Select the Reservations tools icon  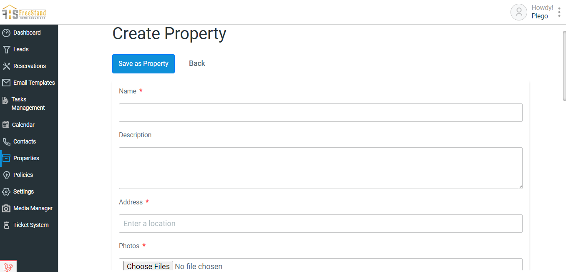tap(6, 66)
